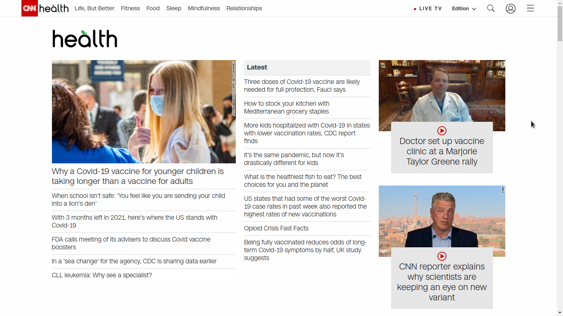The image size is (563, 316).
Task: Open headline about Covid-19 vaccine for younger children
Action: pos(138,176)
